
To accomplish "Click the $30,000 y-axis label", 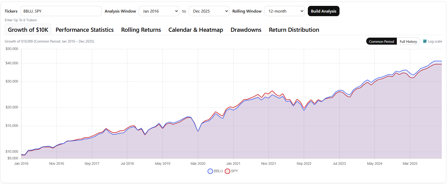I will pyautogui.click(x=12, y=81).
